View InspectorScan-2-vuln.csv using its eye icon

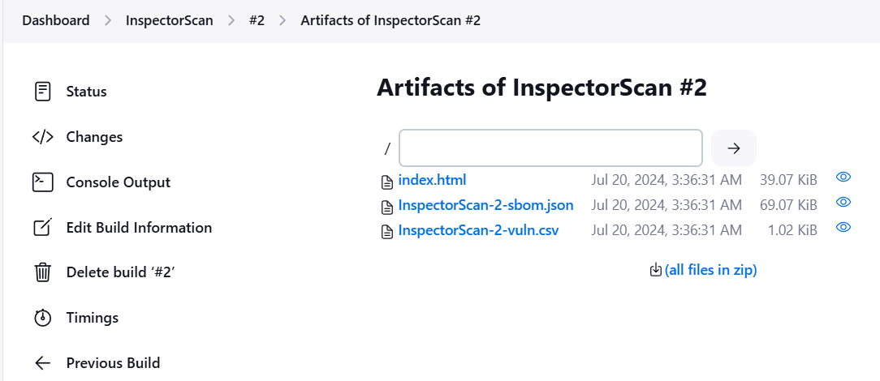coord(843,227)
